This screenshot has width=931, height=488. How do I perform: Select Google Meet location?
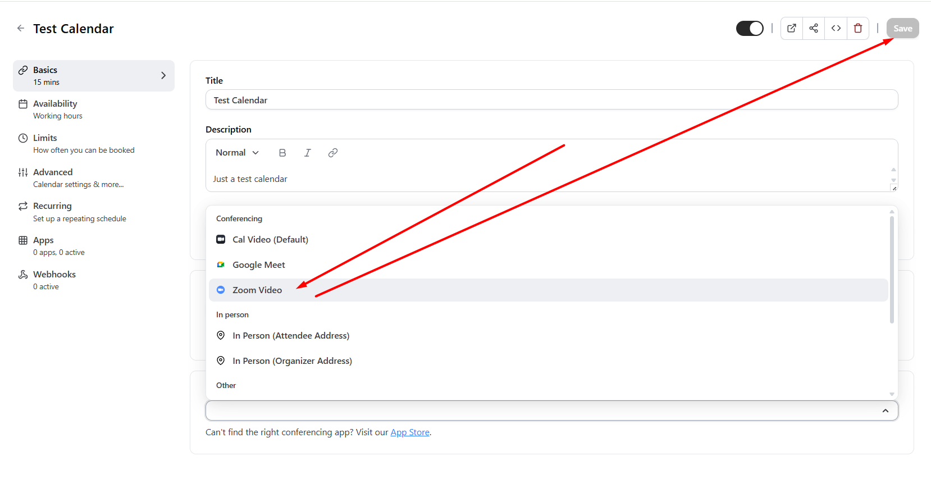pyautogui.click(x=549, y=265)
